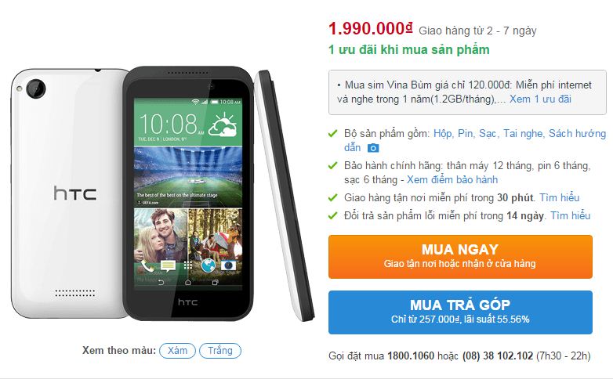Click the MUA TRẢ GÓP blue button

click(x=460, y=312)
